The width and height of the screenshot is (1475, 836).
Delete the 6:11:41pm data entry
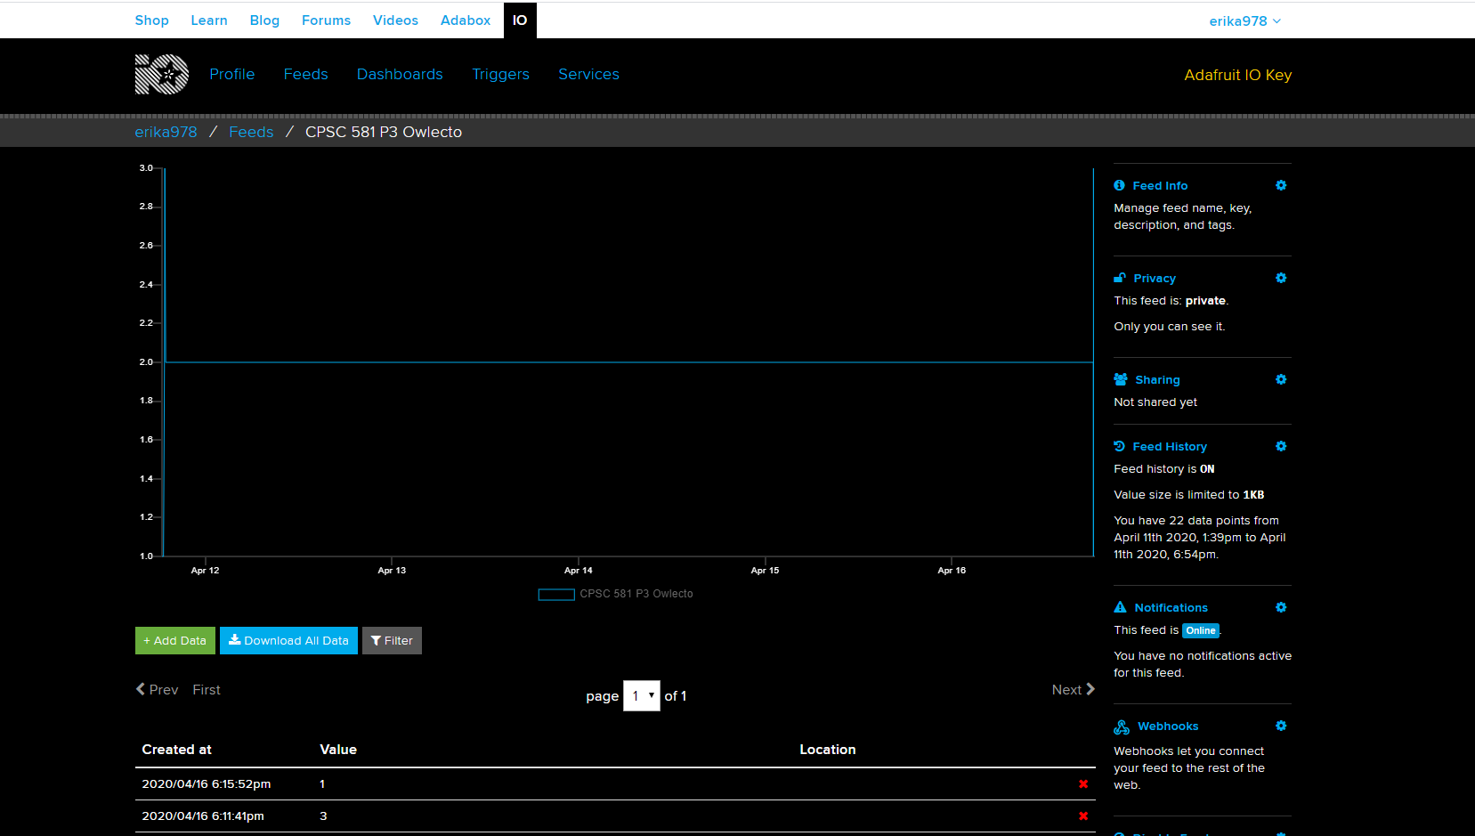(x=1082, y=816)
